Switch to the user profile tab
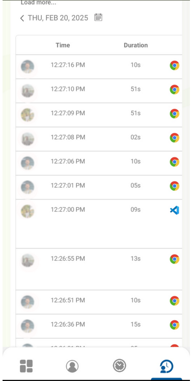This screenshot has height=381, width=193. tap(72, 366)
